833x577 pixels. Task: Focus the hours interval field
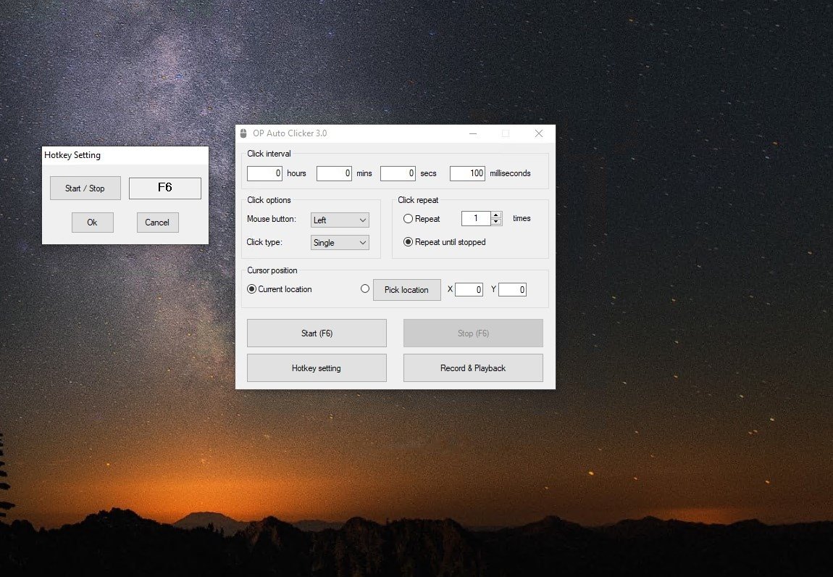click(264, 174)
